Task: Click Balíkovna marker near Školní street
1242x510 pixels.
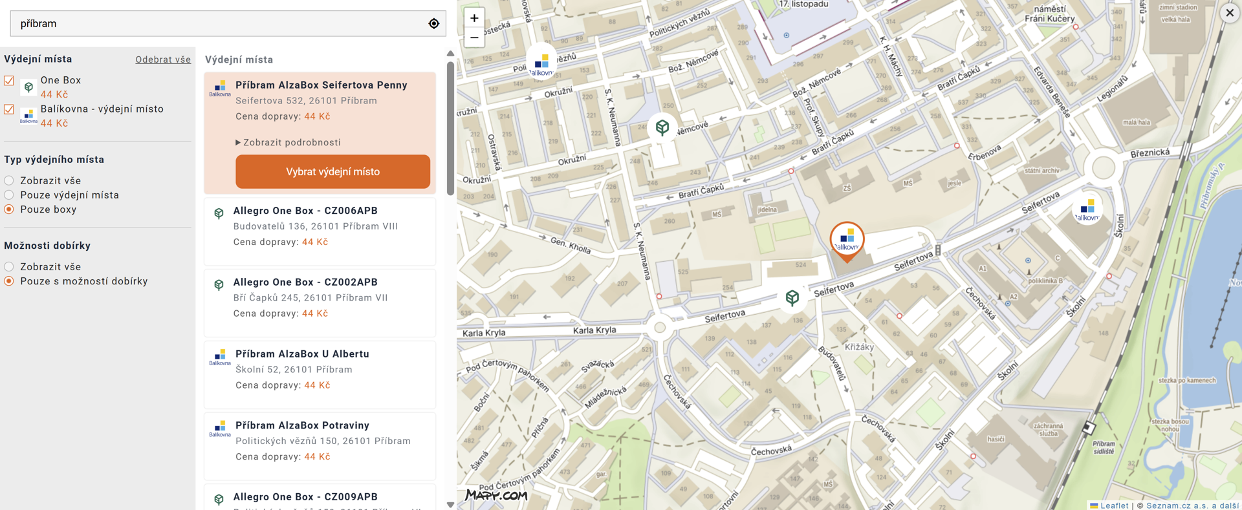Action: pyautogui.click(x=1087, y=209)
